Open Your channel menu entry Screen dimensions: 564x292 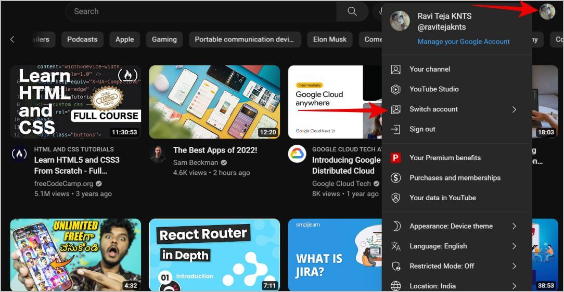click(457, 69)
